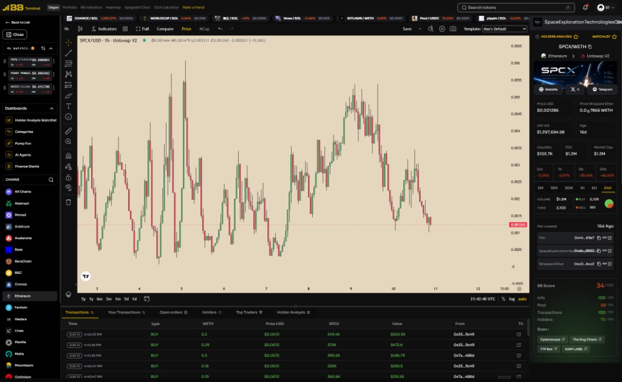This screenshot has height=382, width=622.
Task: Open the notifications bell
Action: pos(585,7)
